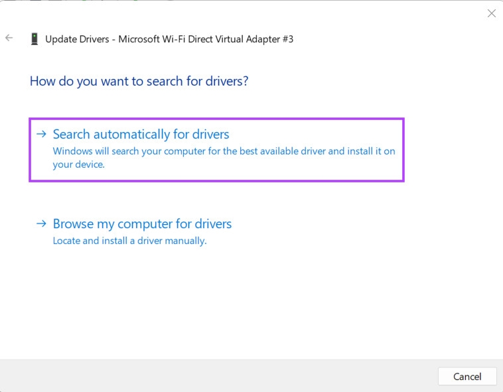Click 'How do you want to search for drivers?' heading
503x392 pixels.
[139, 82]
